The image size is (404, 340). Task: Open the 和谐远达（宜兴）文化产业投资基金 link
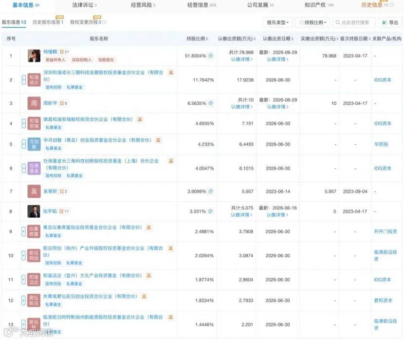coord(92,276)
